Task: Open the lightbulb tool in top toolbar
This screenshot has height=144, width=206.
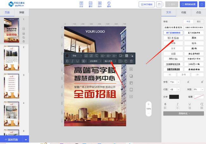Action: (x=109, y=4)
